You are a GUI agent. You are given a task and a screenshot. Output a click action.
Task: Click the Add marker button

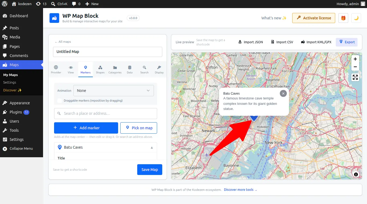point(86,128)
